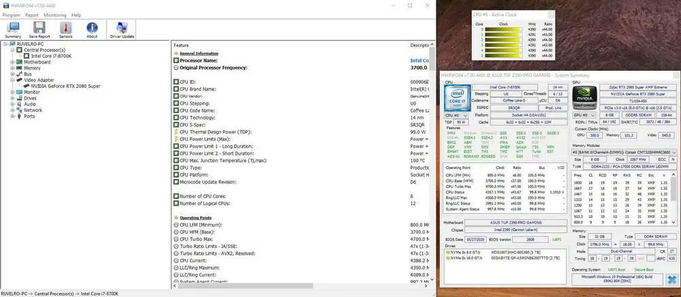This screenshot has width=681, height=297.
Task: Select the Drives icon in tree
Action: pyautogui.click(x=20, y=98)
